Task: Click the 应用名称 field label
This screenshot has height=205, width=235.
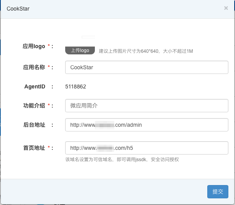Action: pos(34,67)
